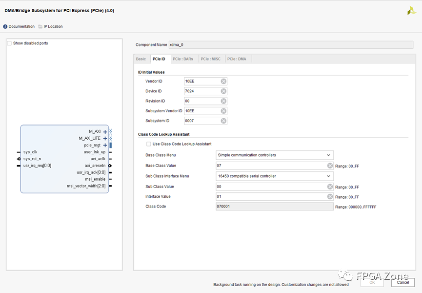The image size is (422, 293).
Task: Open the Sub Class Interface Menu dropdown
Action: coord(275,176)
